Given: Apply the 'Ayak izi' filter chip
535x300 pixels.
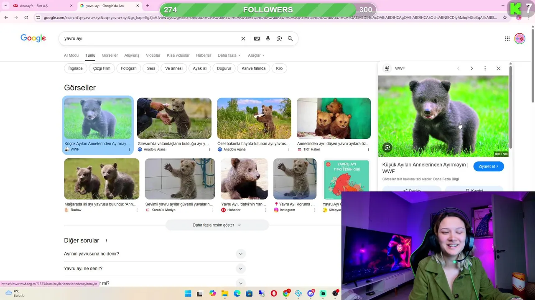Looking at the screenshot, I should (200, 68).
